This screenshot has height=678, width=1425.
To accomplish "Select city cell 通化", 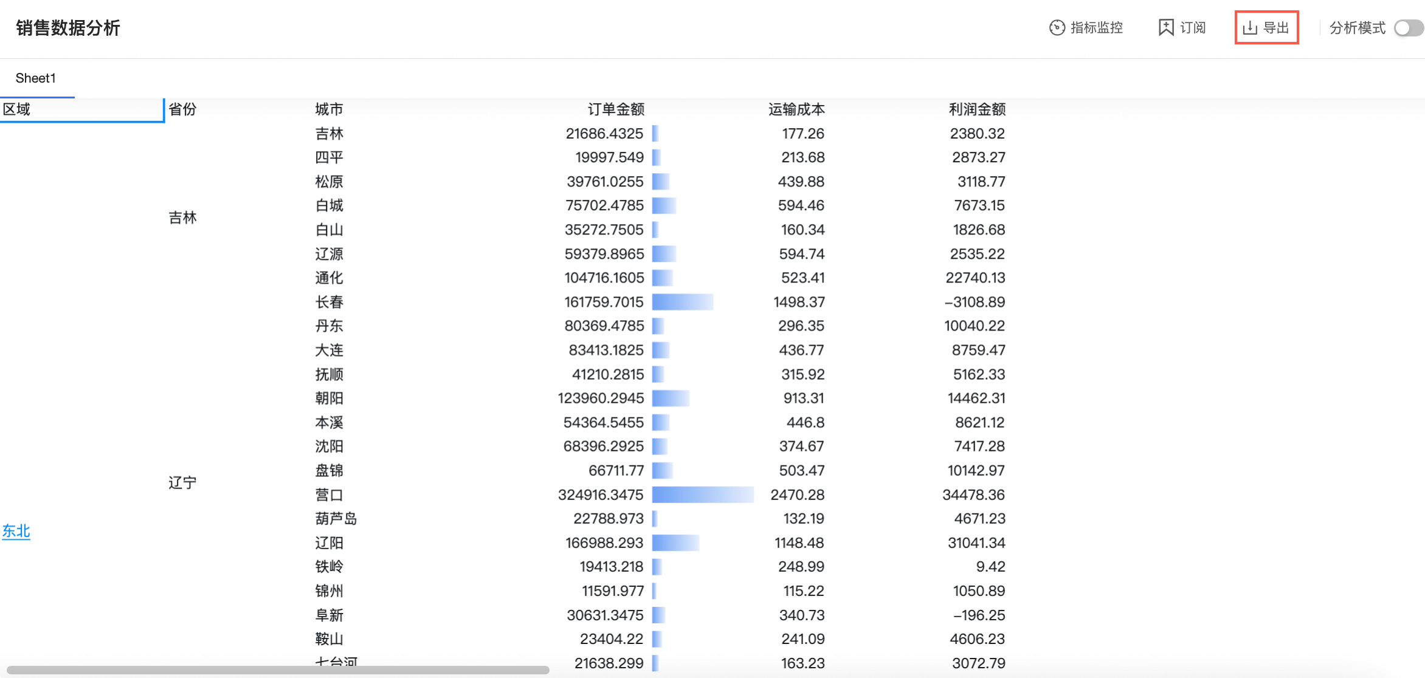I will (330, 278).
